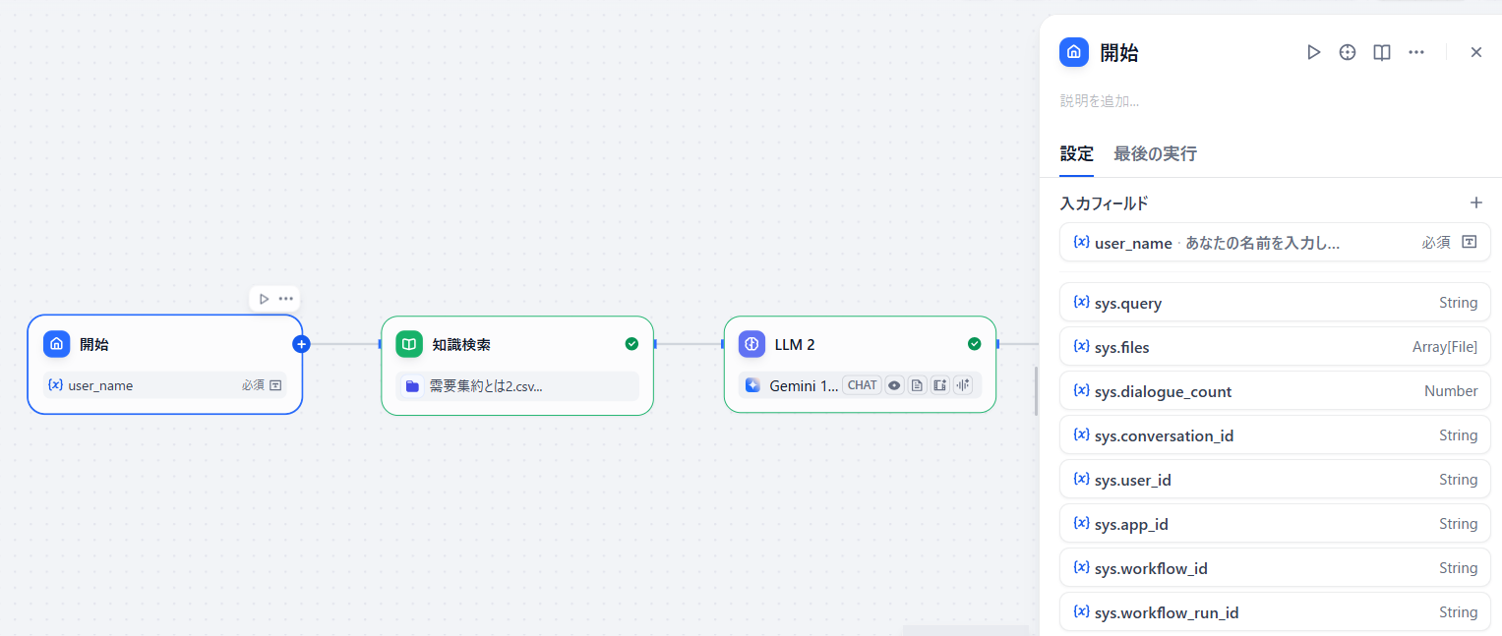Switch to the 最後の実行 tab
The height and width of the screenshot is (636, 1502).
[x=1155, y=154]
